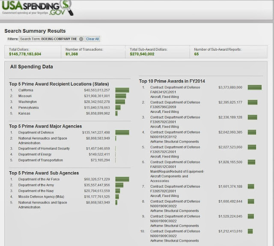The width and height of the screenshot is (274, 246).
Task: Select Total Sub-Award Dollars value $270,540,002
Action: tap(142, 54)
